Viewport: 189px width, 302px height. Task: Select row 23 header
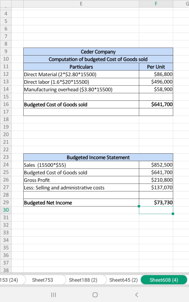6,157
